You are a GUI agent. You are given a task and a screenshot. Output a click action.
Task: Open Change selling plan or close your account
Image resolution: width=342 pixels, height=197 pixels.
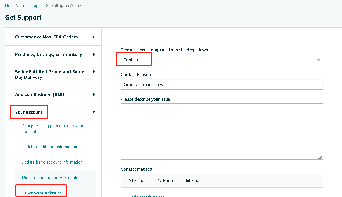click(x=52, y=128)
